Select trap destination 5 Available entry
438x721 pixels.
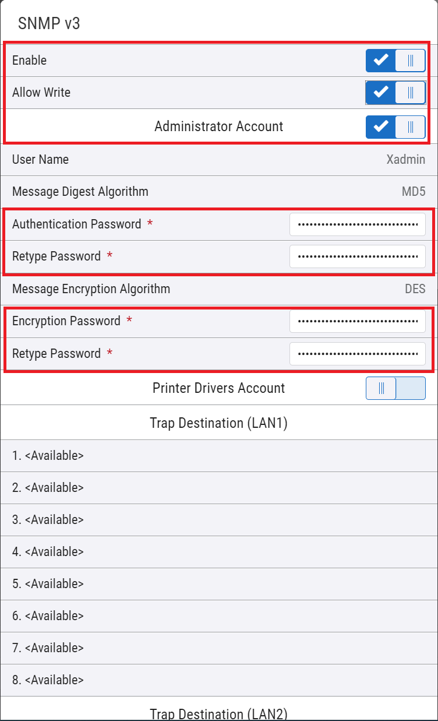(x=218, y=584)
